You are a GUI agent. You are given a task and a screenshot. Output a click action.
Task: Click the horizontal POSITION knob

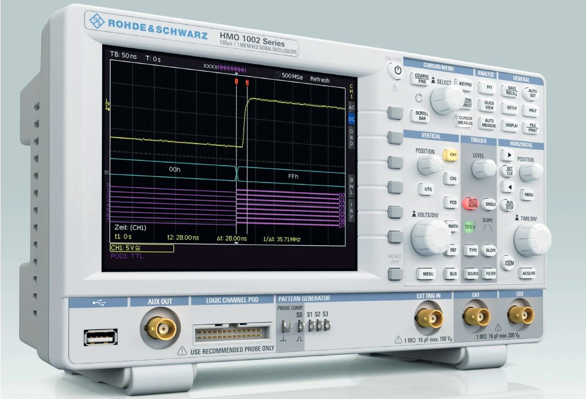[530, 172]
